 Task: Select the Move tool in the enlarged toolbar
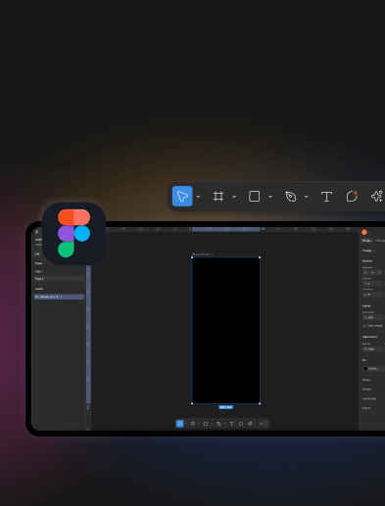point(182,197)
